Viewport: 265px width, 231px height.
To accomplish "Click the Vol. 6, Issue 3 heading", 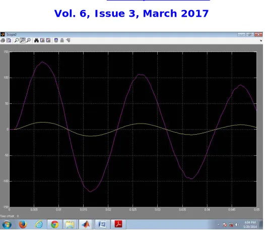I will coord(131,14).
